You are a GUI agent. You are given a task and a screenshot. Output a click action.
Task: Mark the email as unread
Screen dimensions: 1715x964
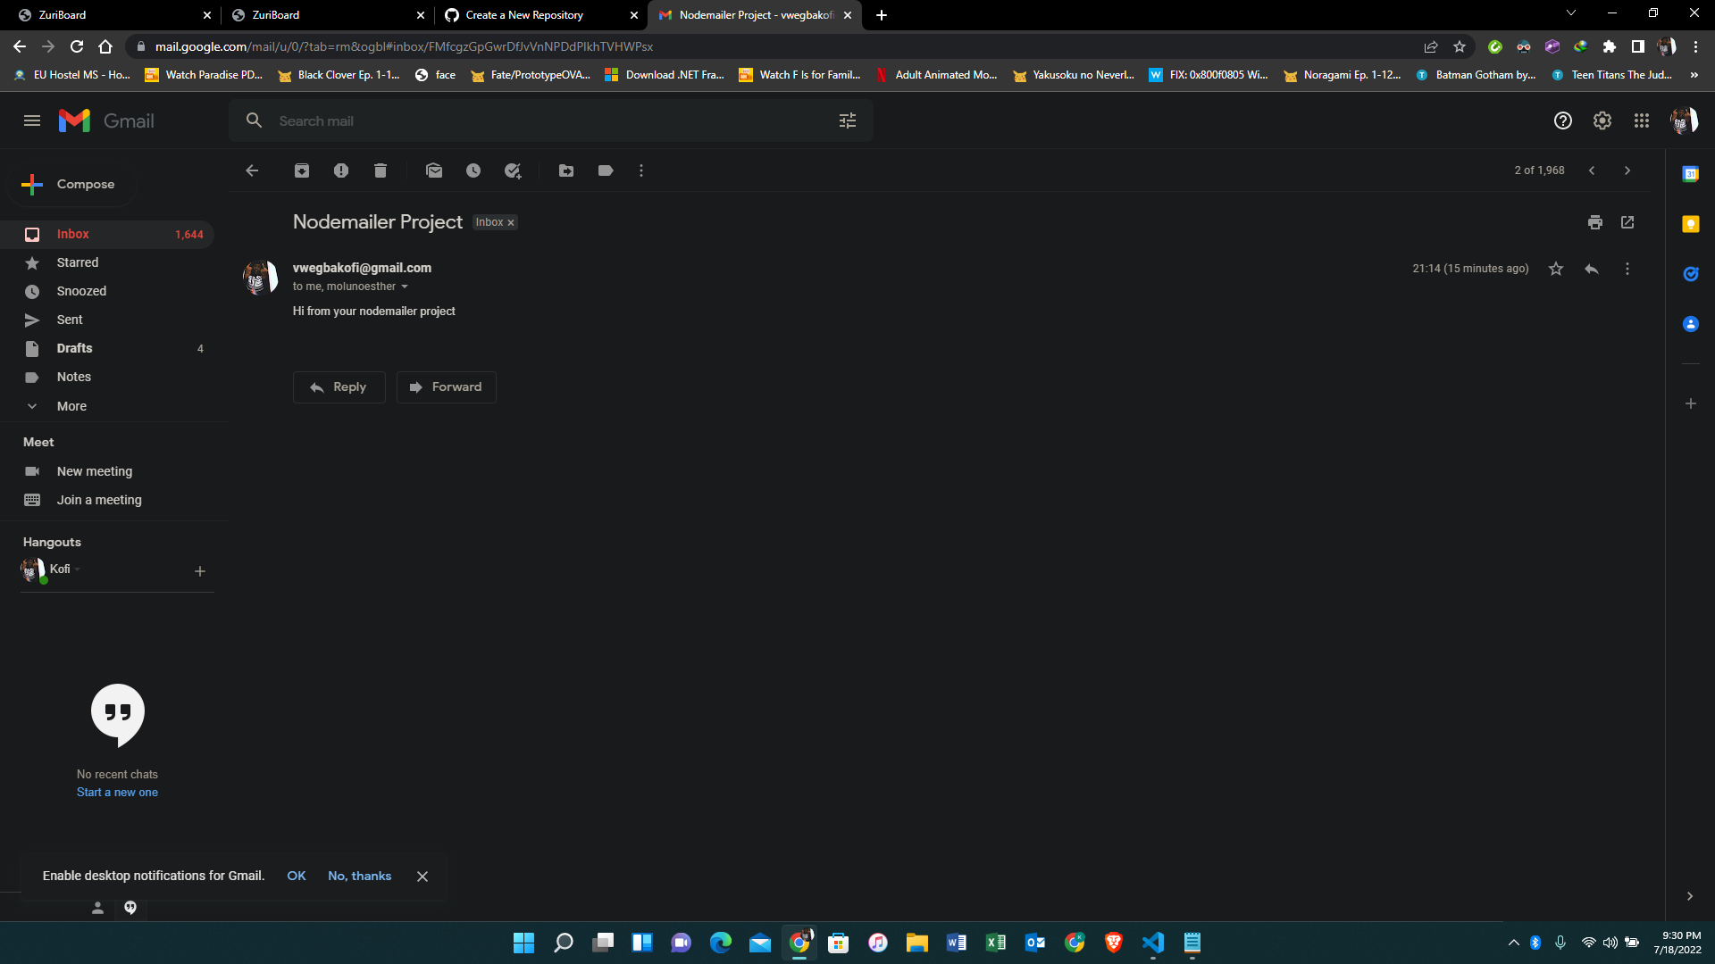pyautogui.click(x=434, y=170)
